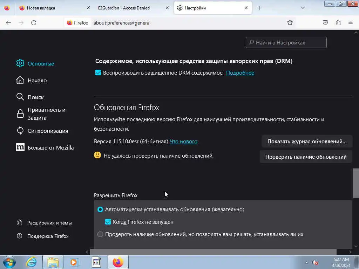The image size is (359, 269).
Task: Click the muted volume tray icon
Action: (315, 263)
